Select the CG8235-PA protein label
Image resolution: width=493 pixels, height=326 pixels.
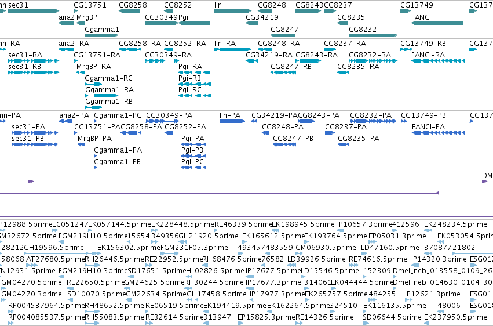(x=359, y=139)
